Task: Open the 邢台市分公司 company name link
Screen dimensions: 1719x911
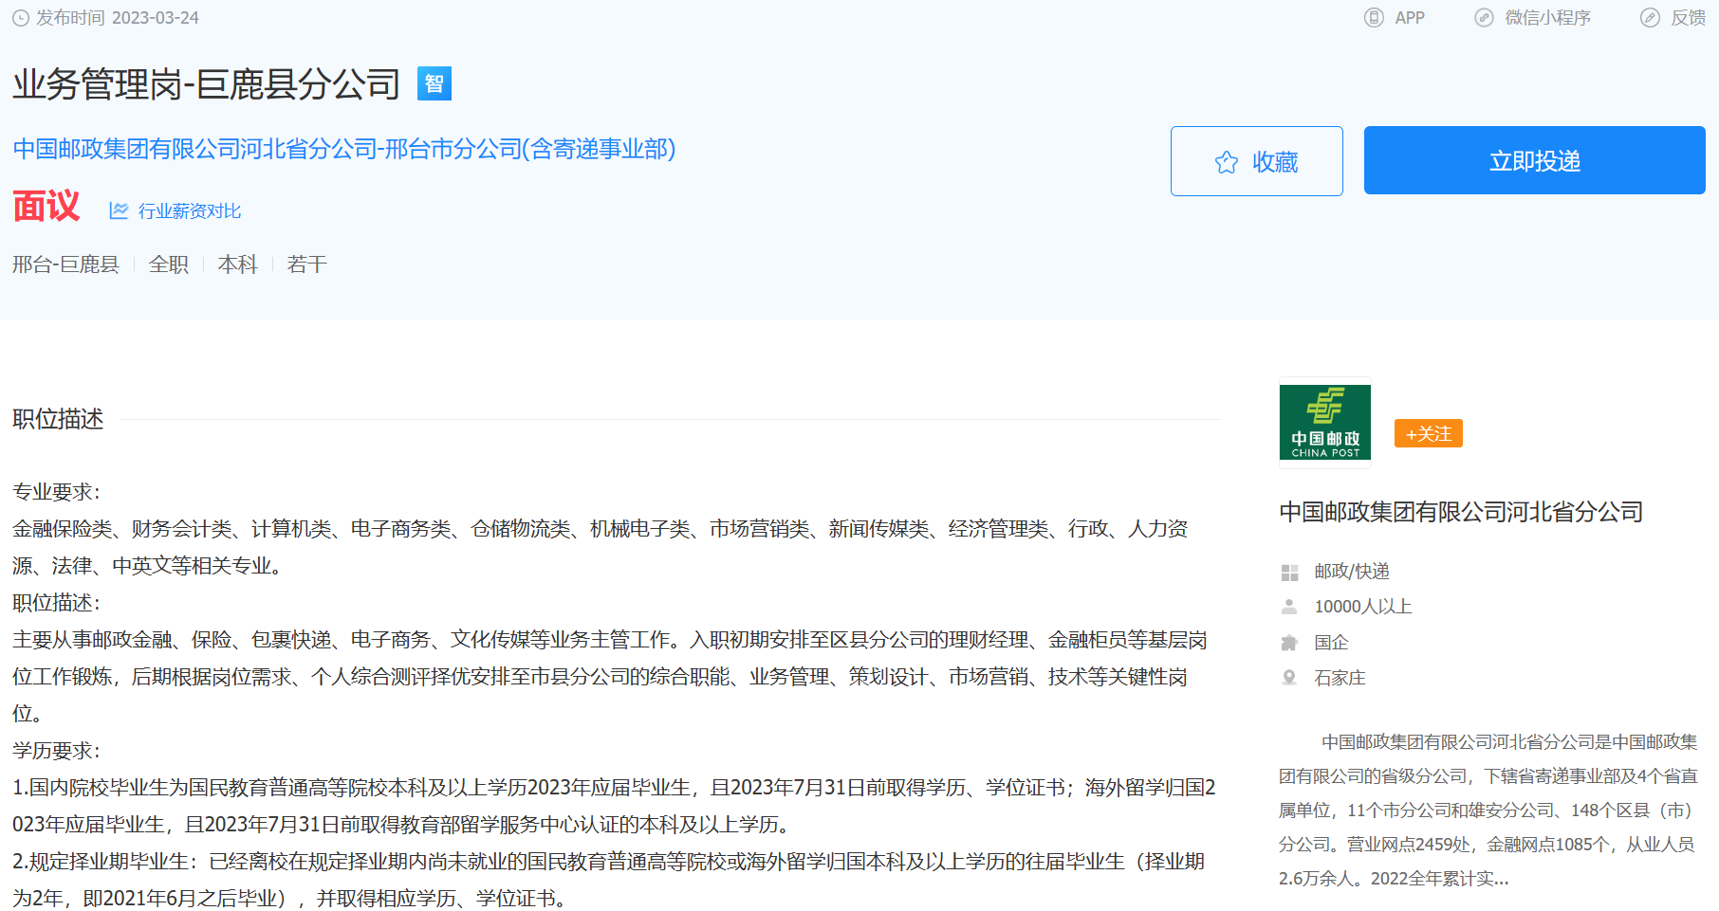Action: point(344,149)
